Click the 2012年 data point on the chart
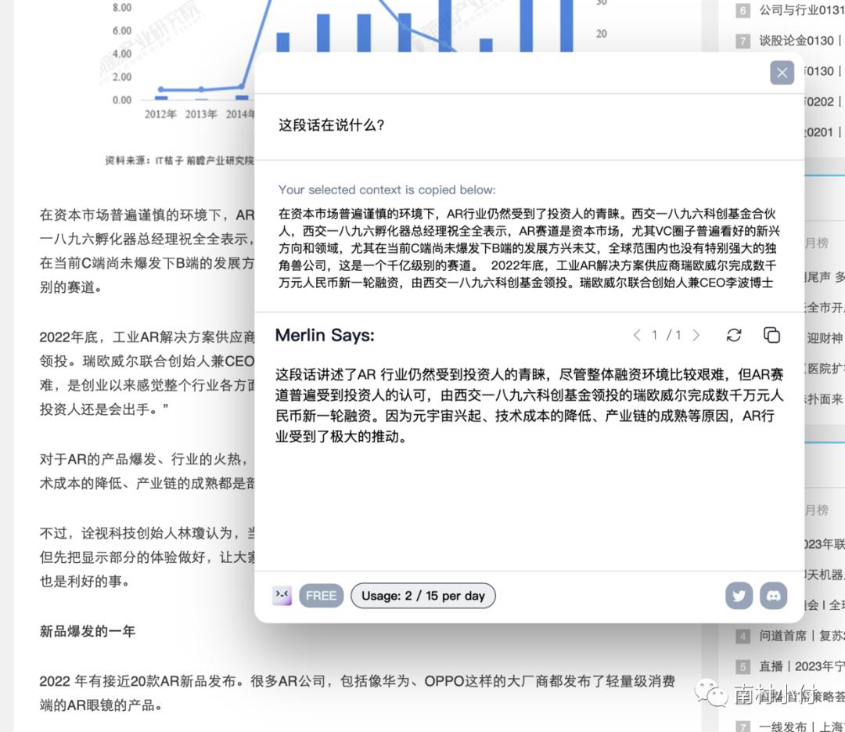Screen dimensions: 845x732 [161, 90]
